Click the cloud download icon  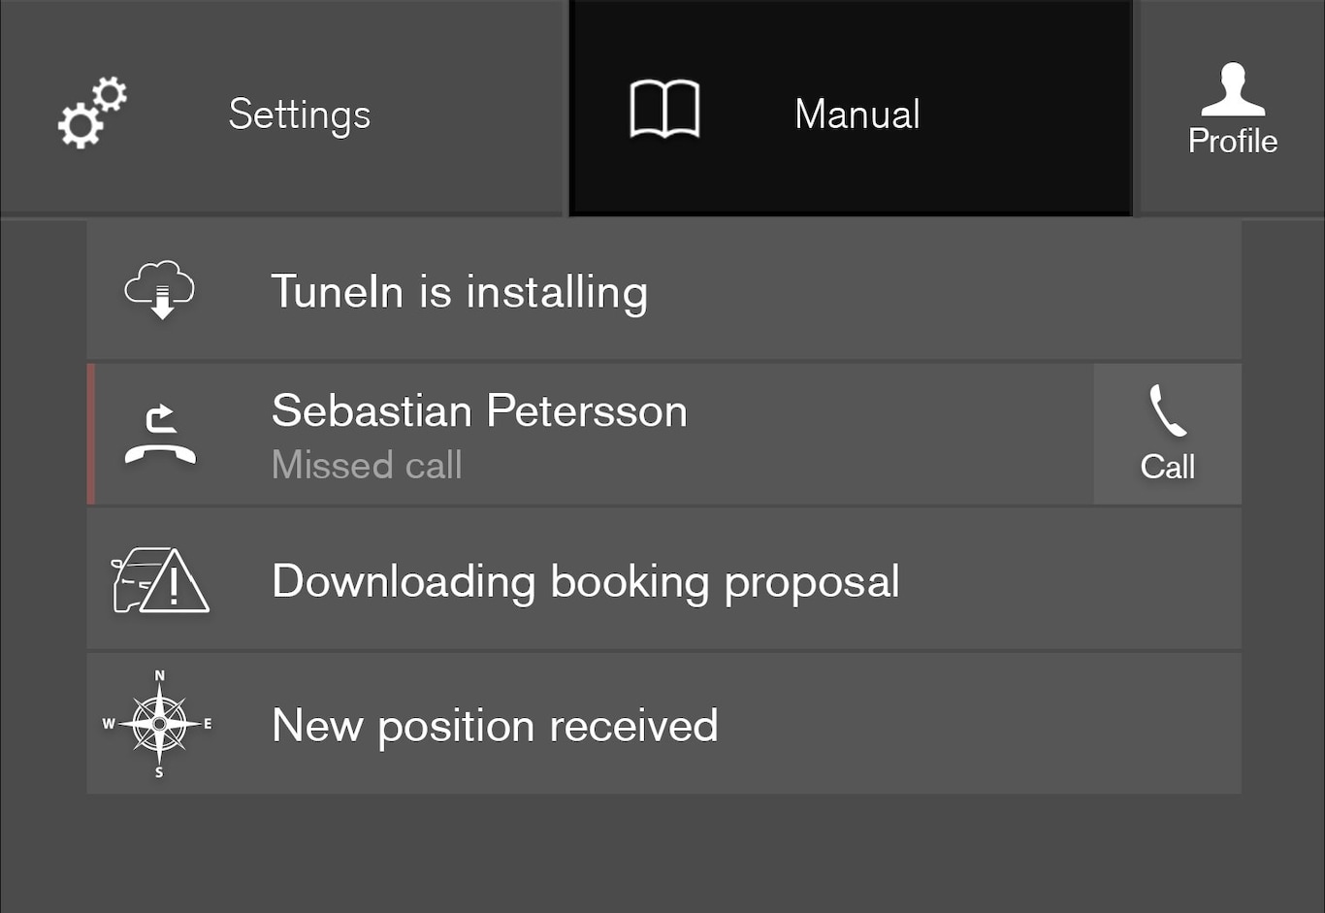[160, 289]
